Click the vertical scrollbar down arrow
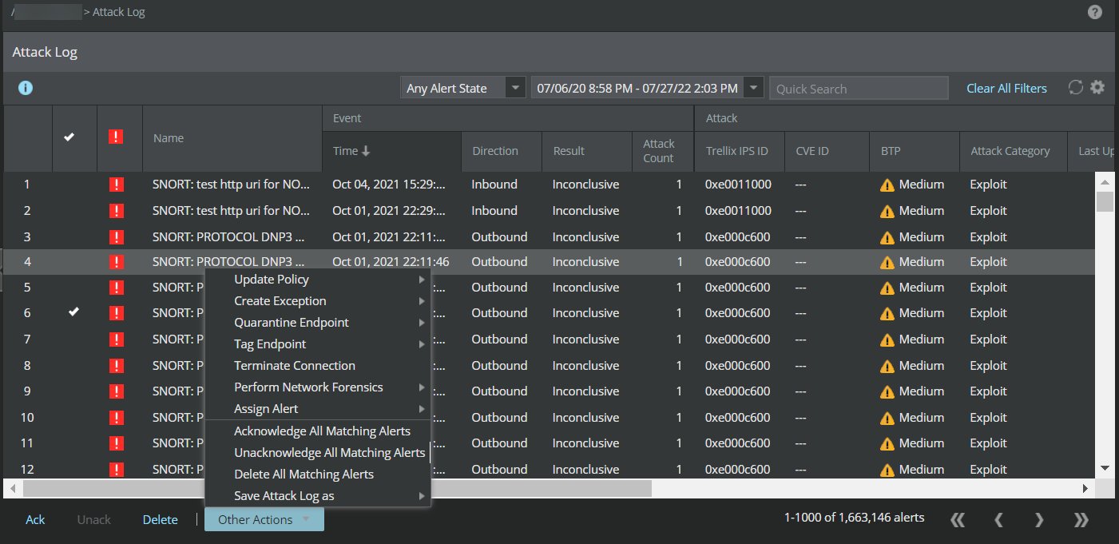The width and height of the screenshot is (1119, 544). point(1105,469)
